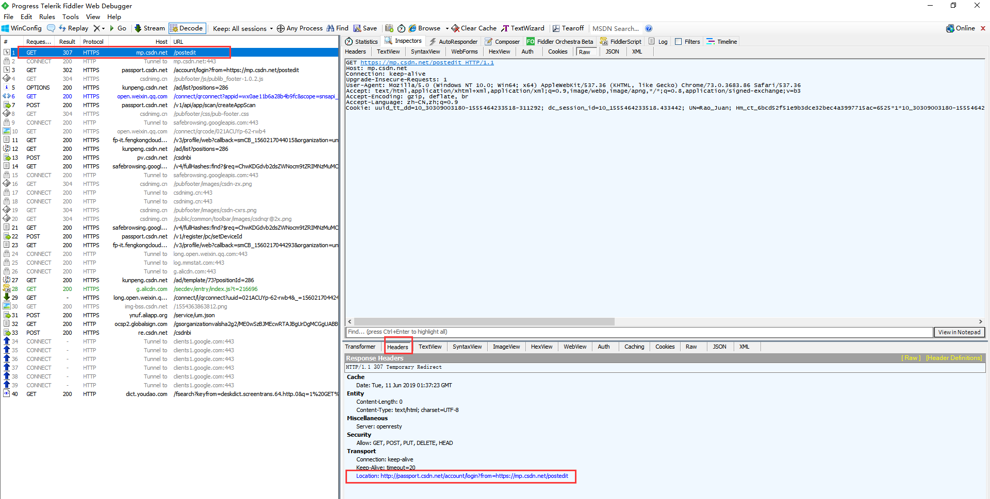Click the timer stopwatch icon
Viewport: 990px width, 499px height.
coord(401,28)
